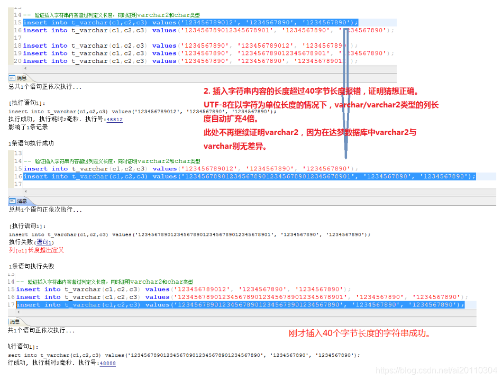This screenshot has width=502, height=380.
Task: Click the 语句1 link after 执行失败
Action: [x=44, y=242]
